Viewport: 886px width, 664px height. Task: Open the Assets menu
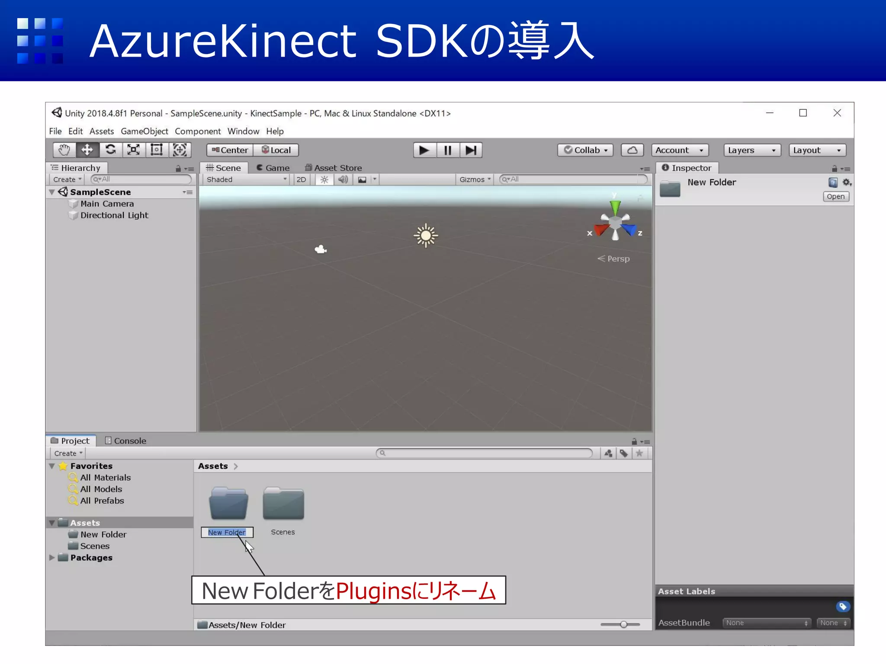coord(102,131)
